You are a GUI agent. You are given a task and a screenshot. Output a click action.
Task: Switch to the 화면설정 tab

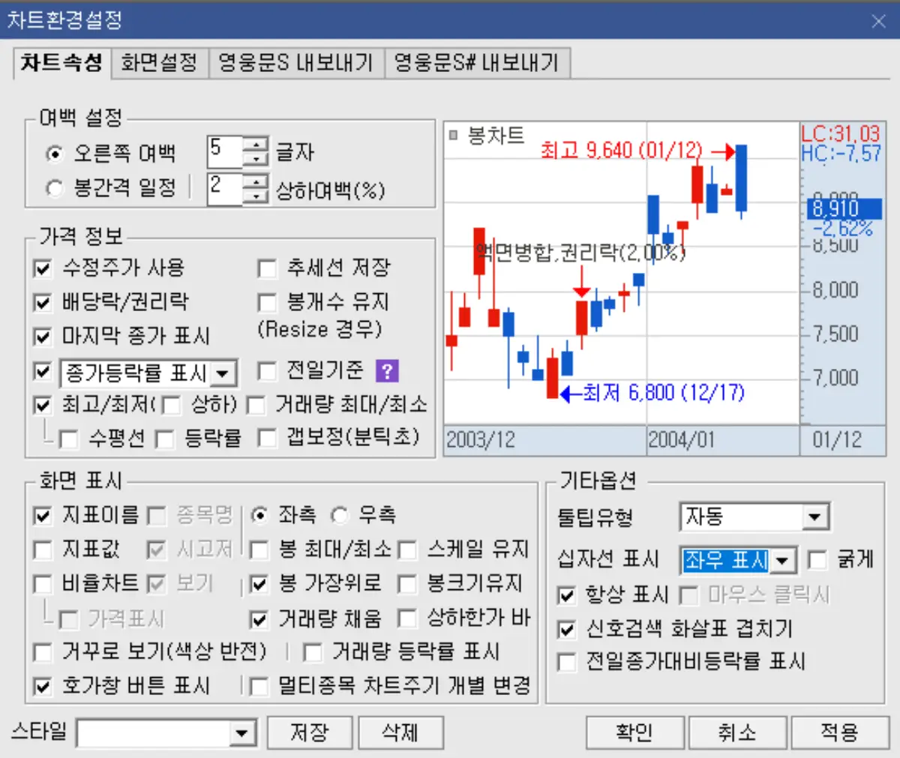(159, 64)
